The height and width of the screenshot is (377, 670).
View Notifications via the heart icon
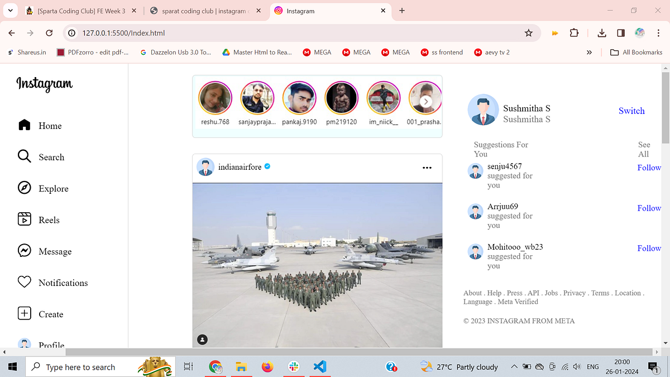point(25,282)
